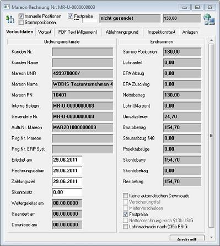220x246 pixels.
Task: Uncheck the manuelle Positionen checkbox
Action: (21, 16)
